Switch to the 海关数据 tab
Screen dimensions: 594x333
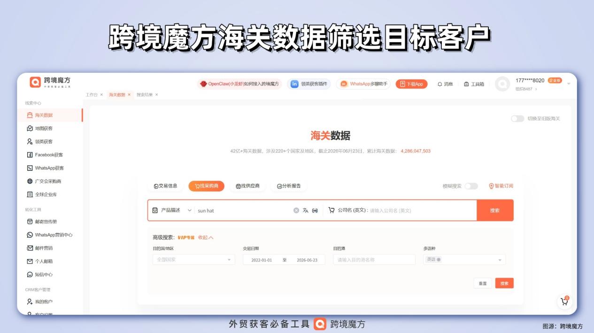pyautogui.click(x=117, y=95)
